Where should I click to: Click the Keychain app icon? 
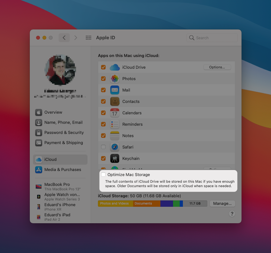[115, 158]
